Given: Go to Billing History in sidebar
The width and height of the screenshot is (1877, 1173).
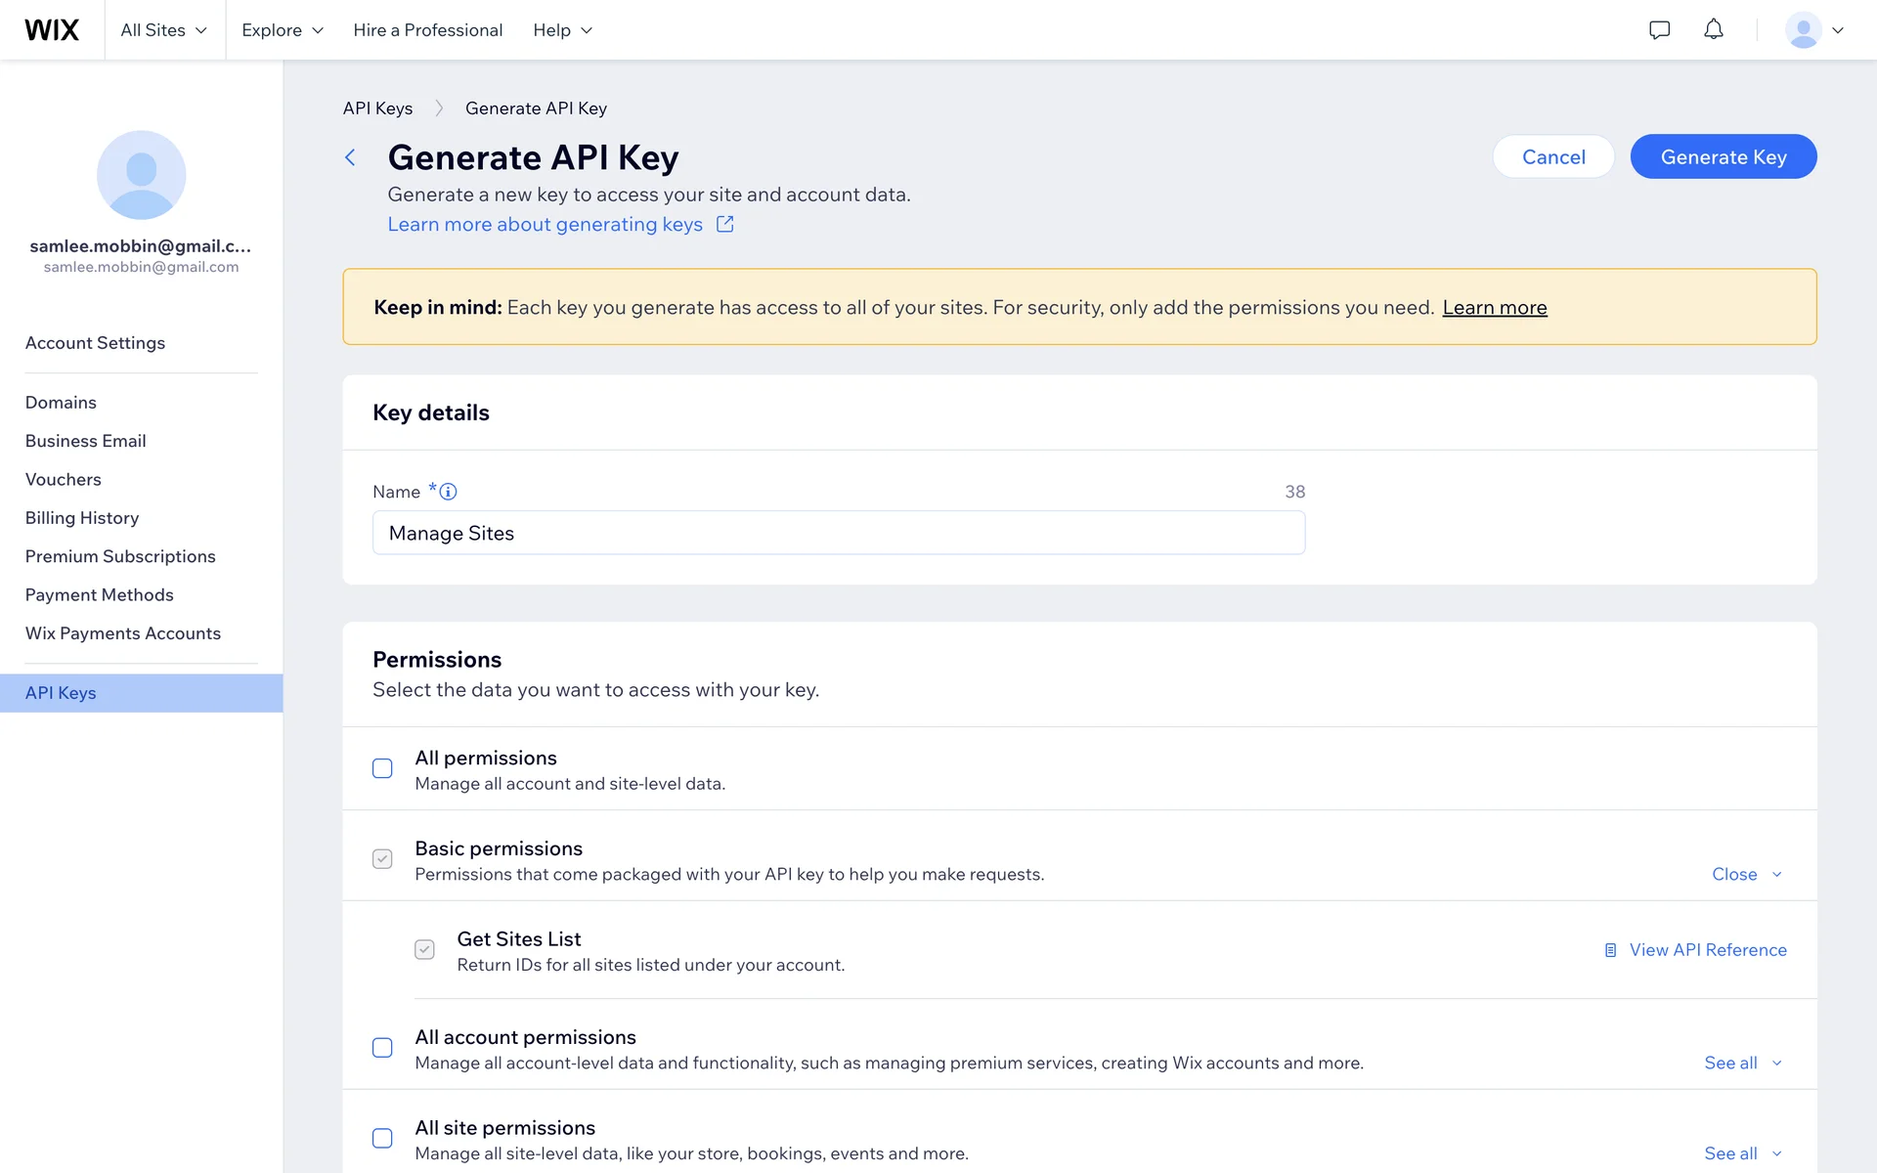Looking at the screenshot, I should pyautogui.click(x=82, y=518).
